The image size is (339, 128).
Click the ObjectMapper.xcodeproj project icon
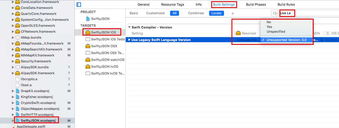[18, 109]
